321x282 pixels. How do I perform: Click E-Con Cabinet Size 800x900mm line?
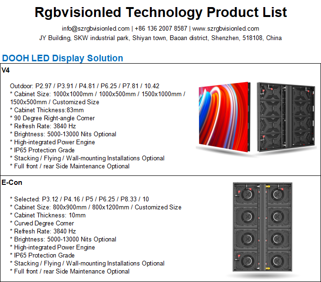[x=95, y=207]
